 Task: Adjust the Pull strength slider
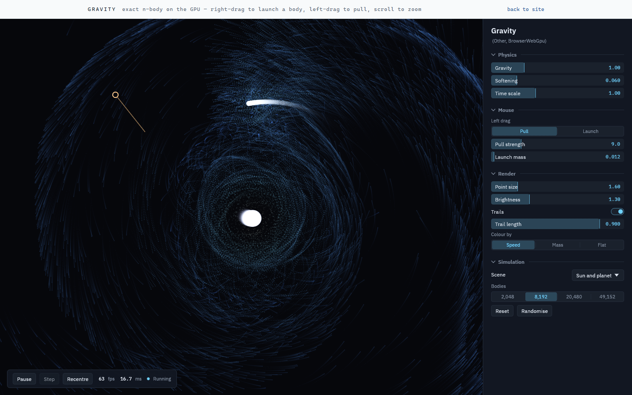pos(557,144)
